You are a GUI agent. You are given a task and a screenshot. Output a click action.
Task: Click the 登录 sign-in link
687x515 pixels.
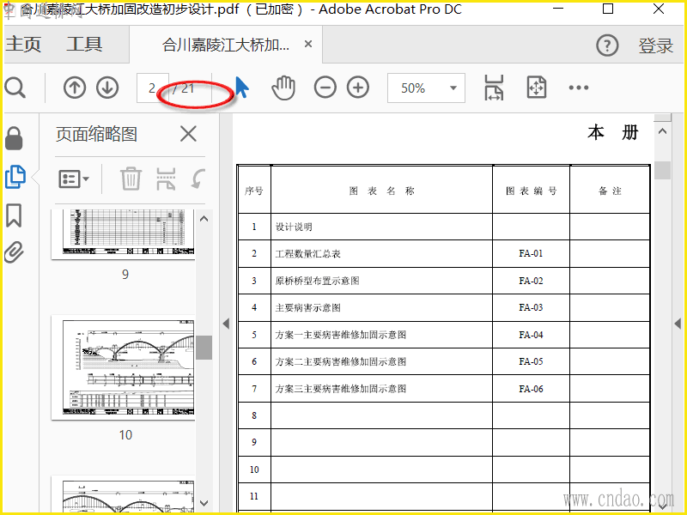coord(655,45)
